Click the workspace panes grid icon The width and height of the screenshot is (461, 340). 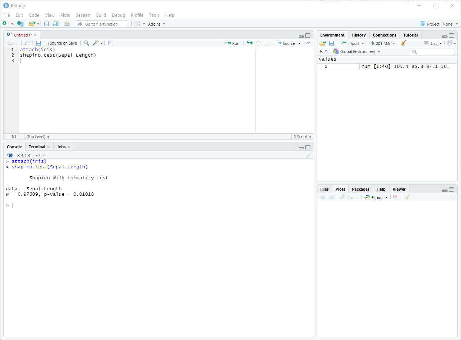coord(137,24)
